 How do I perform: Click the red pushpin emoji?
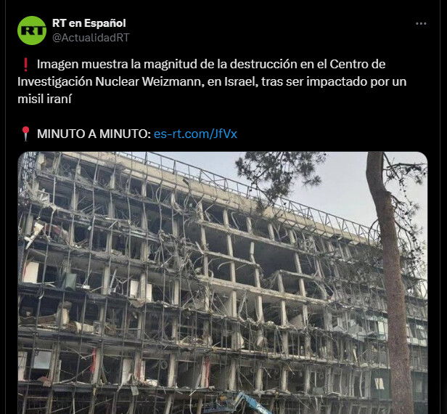click(25, 134)
